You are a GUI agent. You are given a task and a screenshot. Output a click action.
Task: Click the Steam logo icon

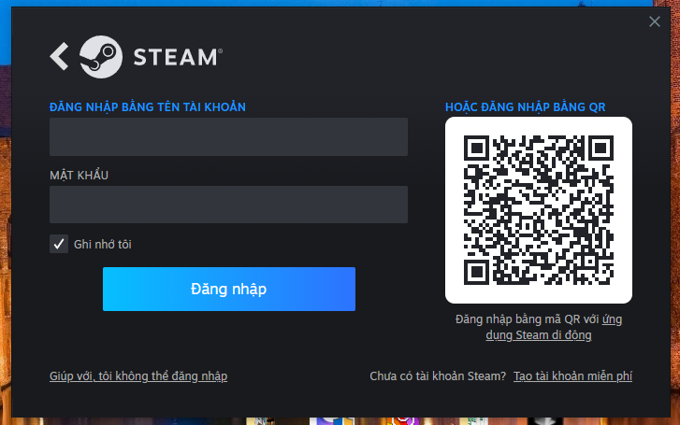(101, 57)
